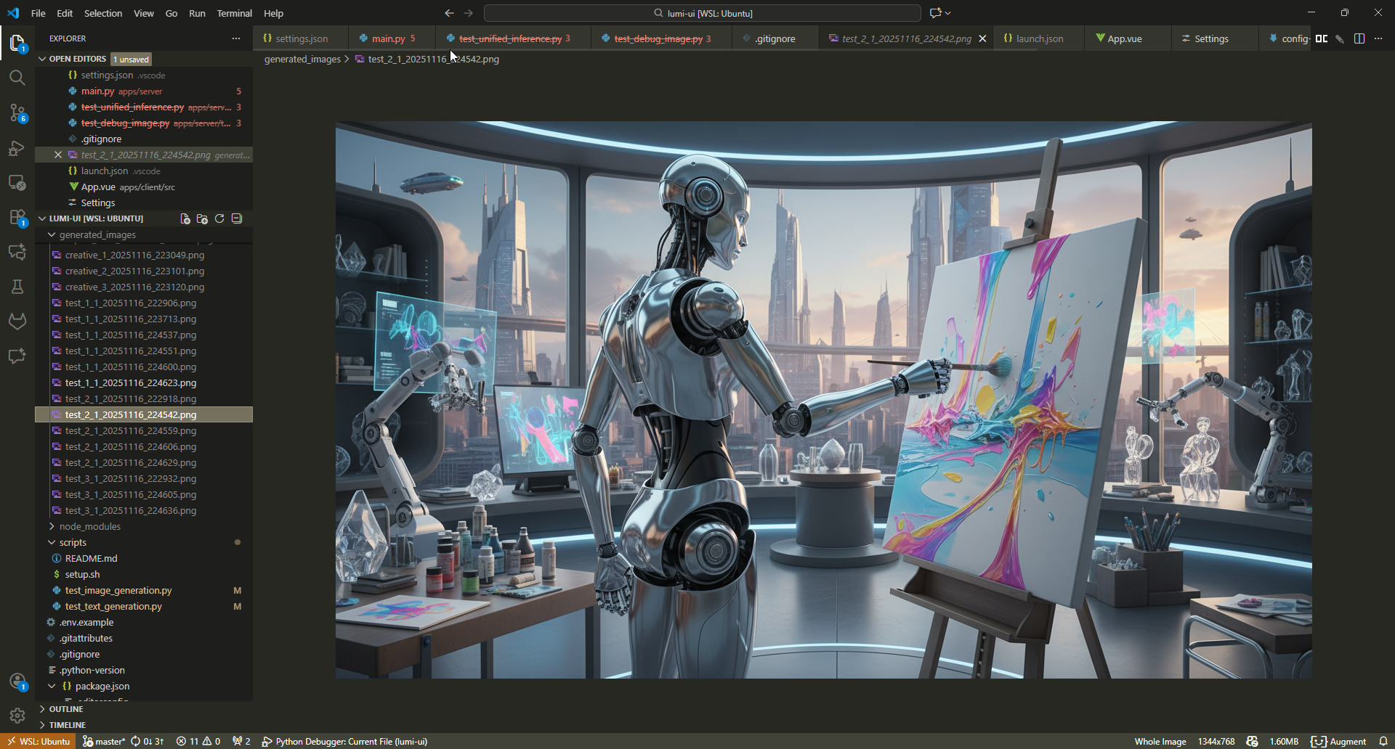Open the GitLab fox icon view
The width and height of the screenshot is (1395, 749).
click(17, 322)
